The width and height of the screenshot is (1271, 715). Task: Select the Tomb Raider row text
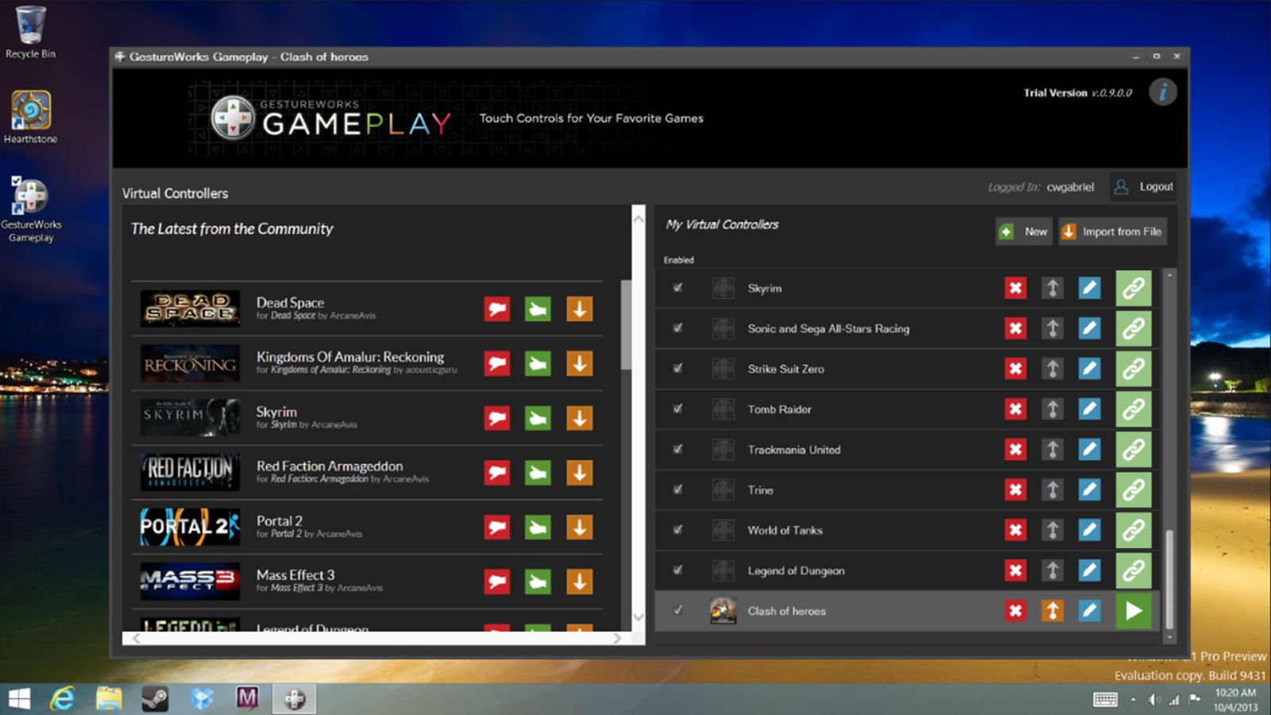click(779, 409)
